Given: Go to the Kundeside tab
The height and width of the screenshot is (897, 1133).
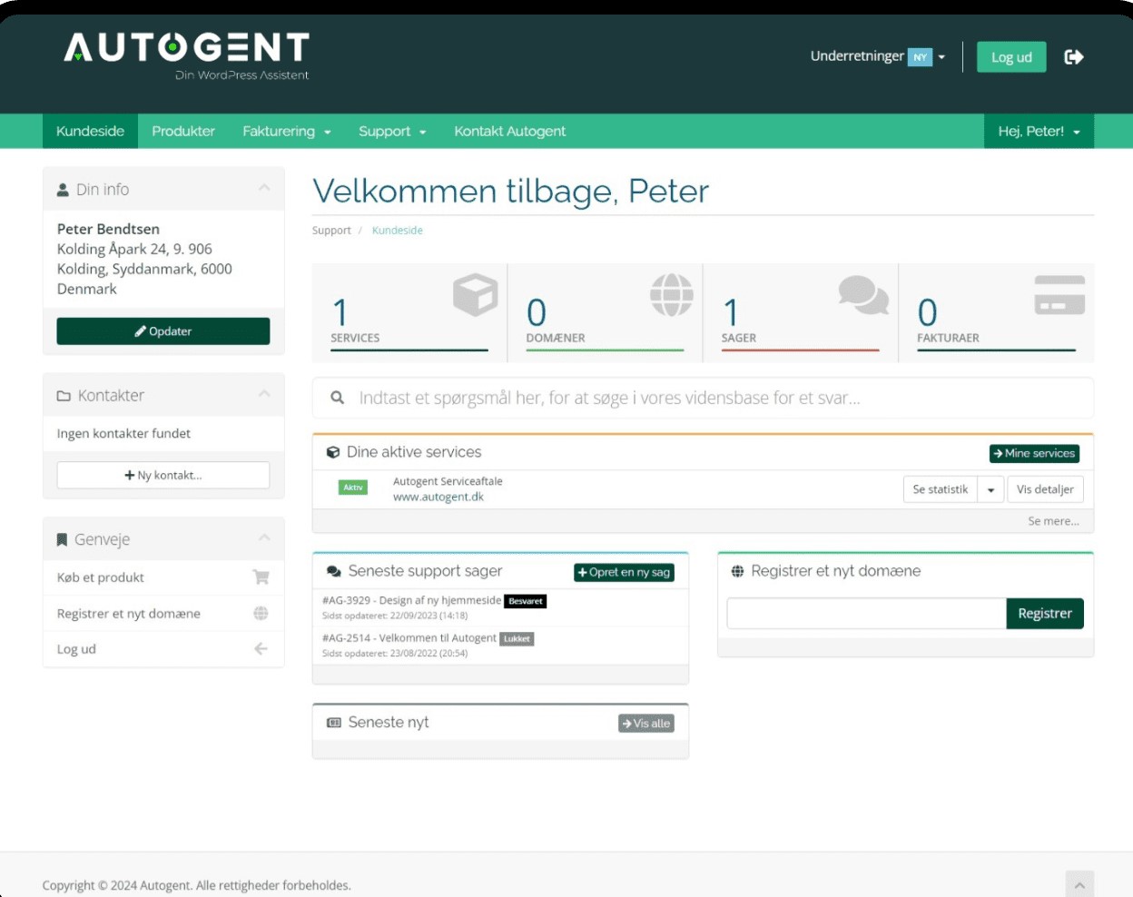Looking at the screenshot, I should 90,132.
